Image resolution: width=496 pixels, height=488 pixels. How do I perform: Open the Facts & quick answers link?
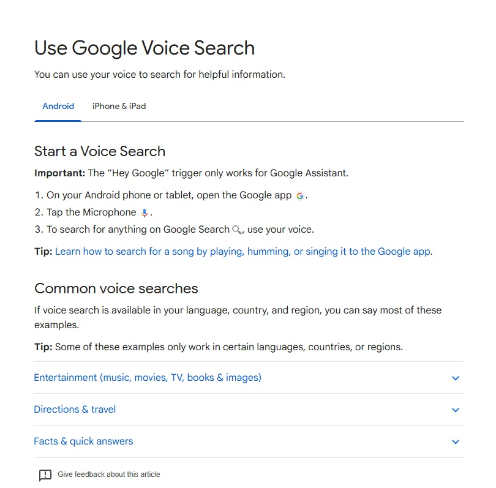click(x=83, y=441)
